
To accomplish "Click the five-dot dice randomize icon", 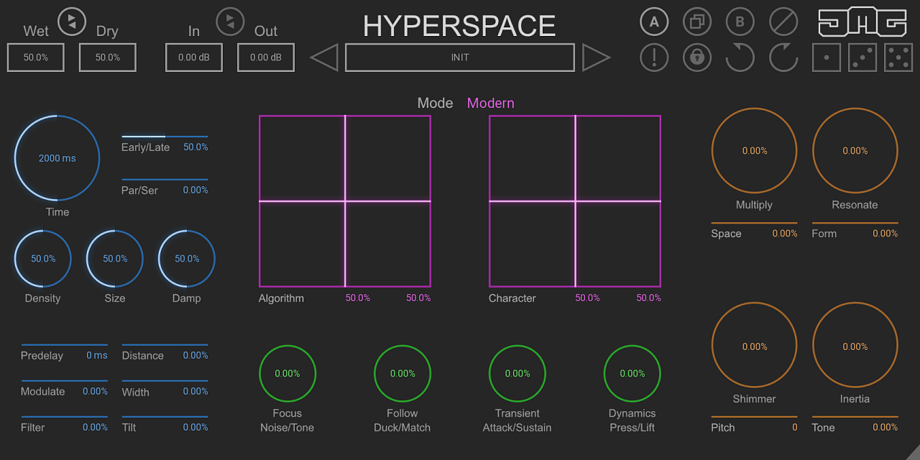I will coord(898,57).
